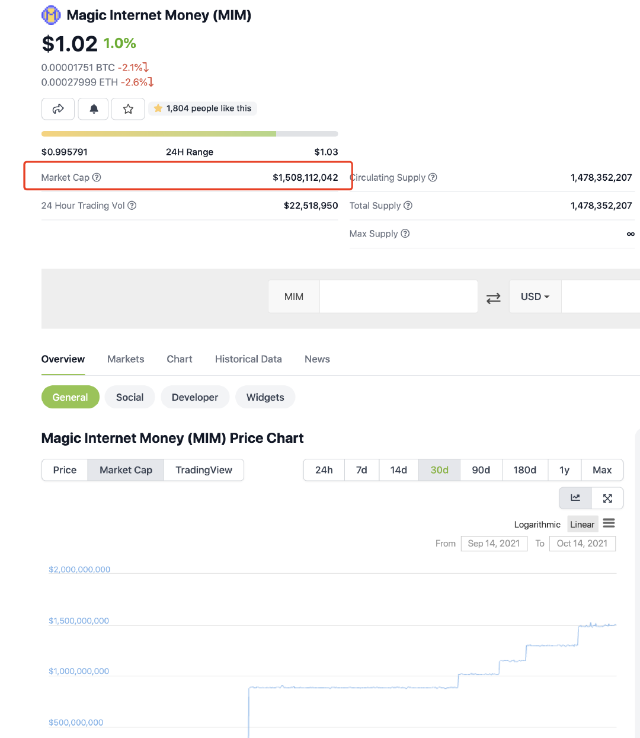
Task: Switch to the Historical Data tab
Action: 248,359
